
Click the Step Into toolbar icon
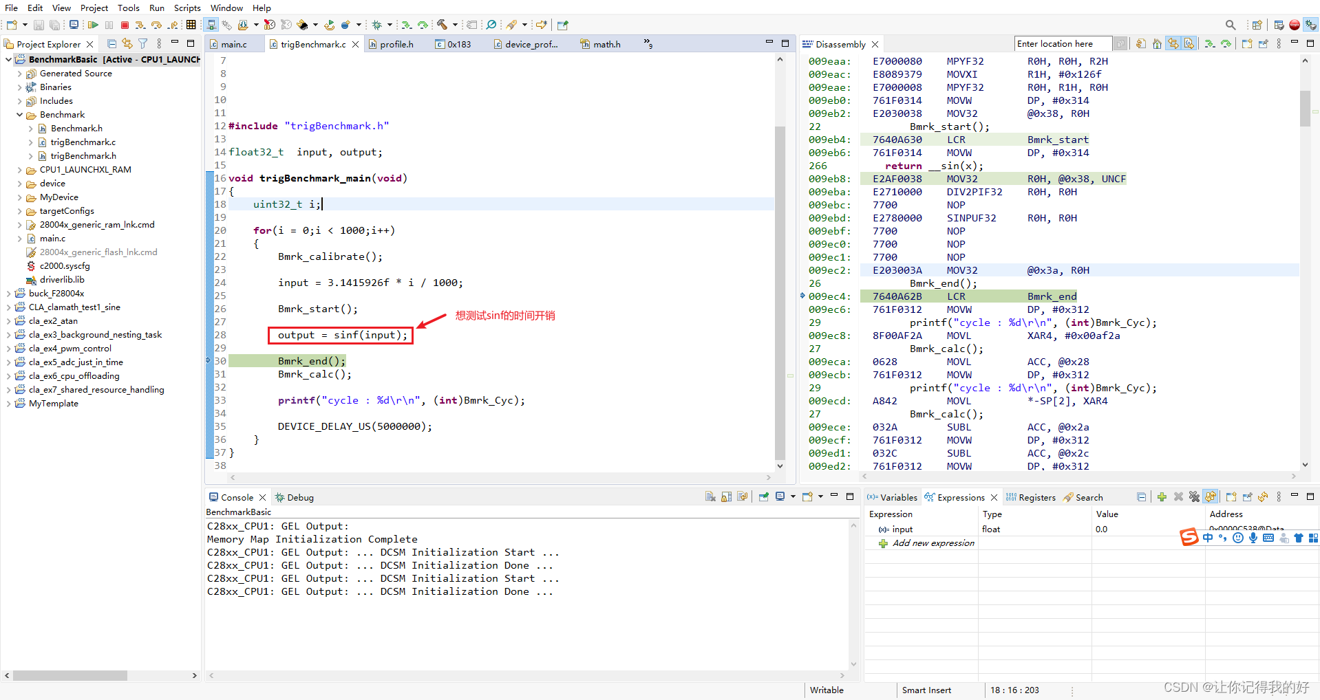(140, 25)
